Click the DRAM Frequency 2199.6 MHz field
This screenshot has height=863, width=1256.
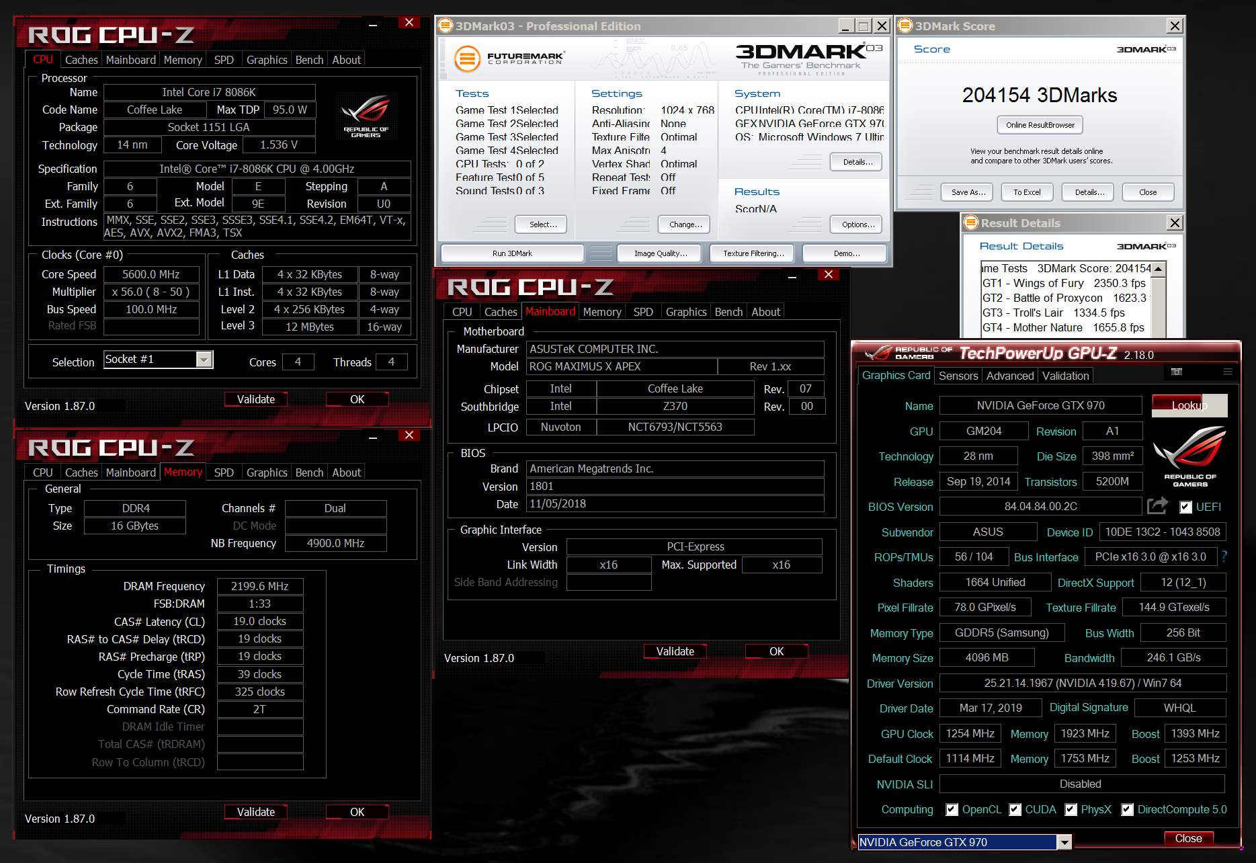click(259, 586)
